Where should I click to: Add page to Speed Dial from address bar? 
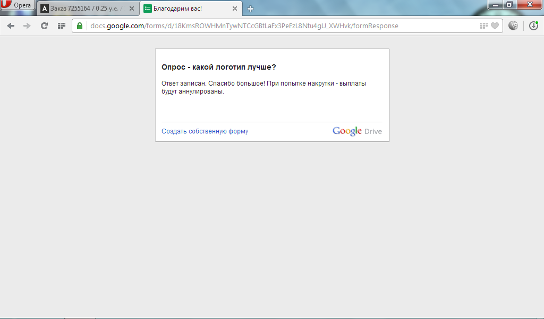tap(483, 26)
